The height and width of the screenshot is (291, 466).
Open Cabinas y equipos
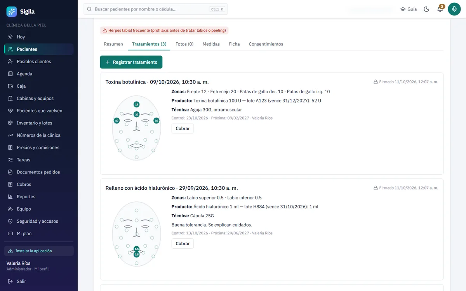[x=39, y=98]
